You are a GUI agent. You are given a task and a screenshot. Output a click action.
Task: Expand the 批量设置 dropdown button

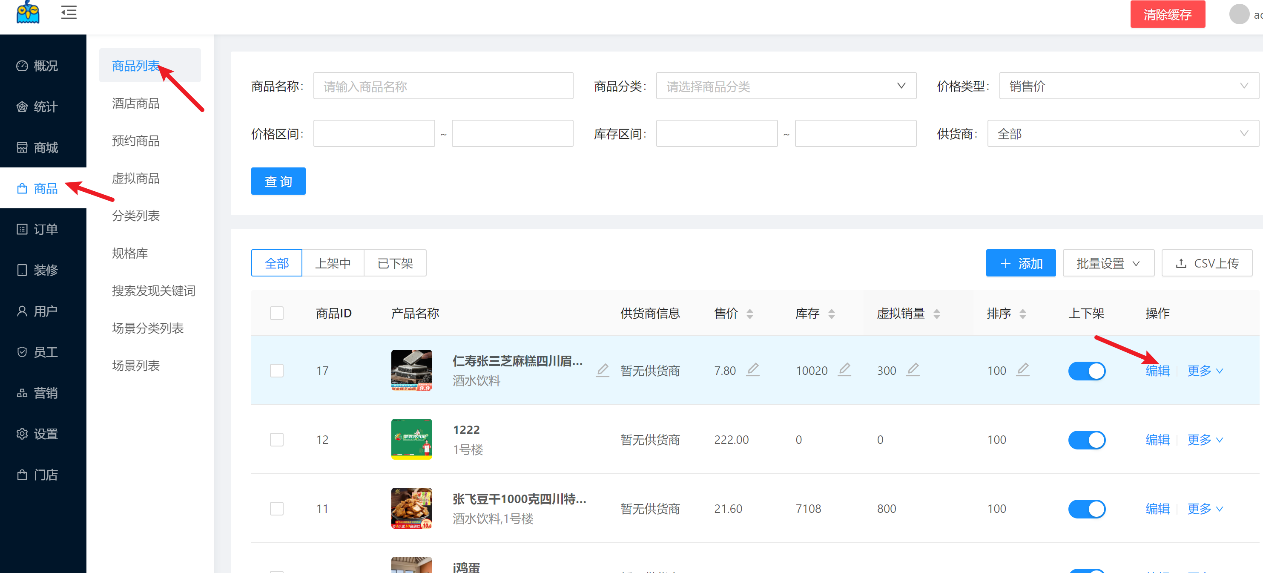[x=1108, y=263]
